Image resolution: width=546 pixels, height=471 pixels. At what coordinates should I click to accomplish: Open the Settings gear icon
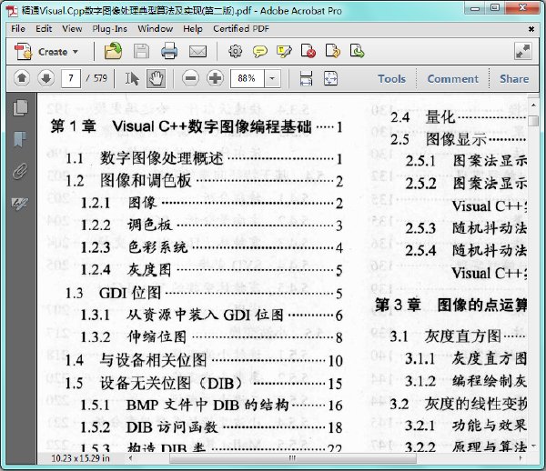tap(235, 51)
